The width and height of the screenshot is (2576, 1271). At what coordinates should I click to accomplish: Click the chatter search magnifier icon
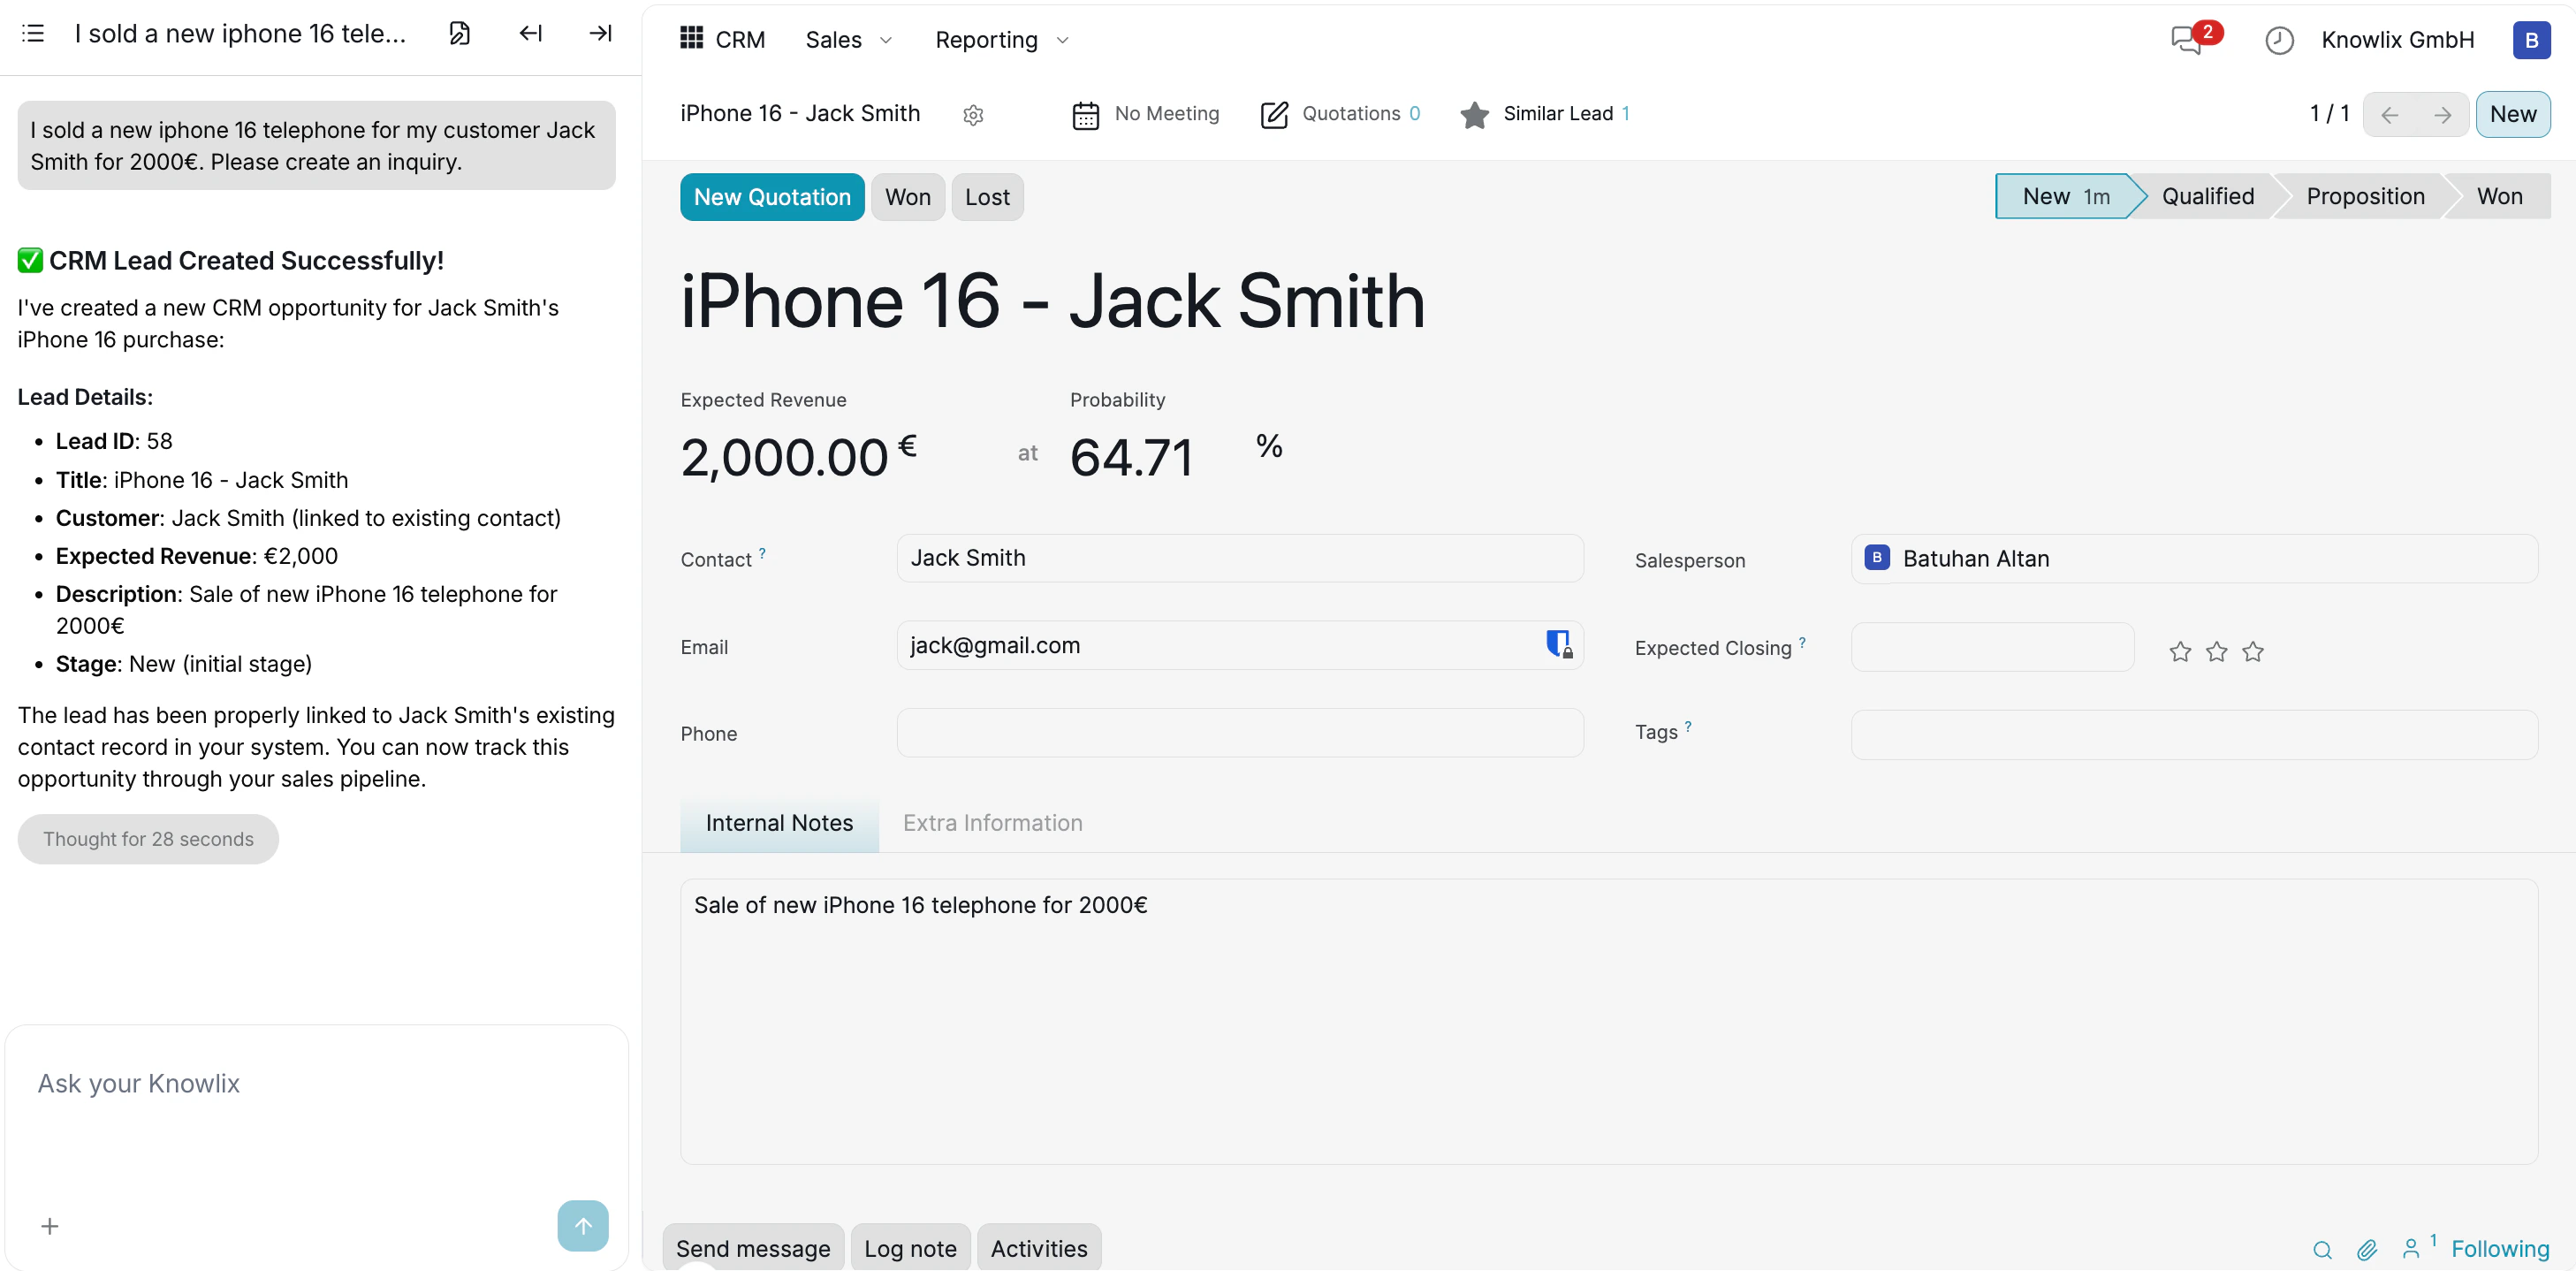click(x=2322, y=1249)
